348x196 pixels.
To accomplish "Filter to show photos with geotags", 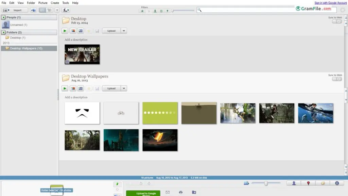I will click(x=167, y=11).
